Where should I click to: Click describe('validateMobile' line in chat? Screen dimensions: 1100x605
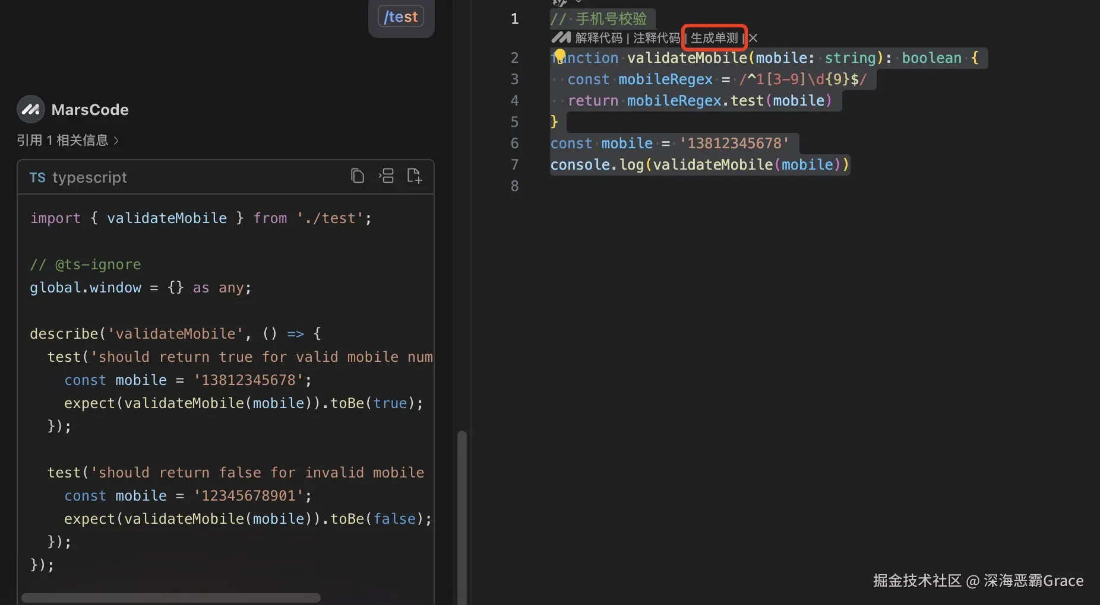click(175, 334)
